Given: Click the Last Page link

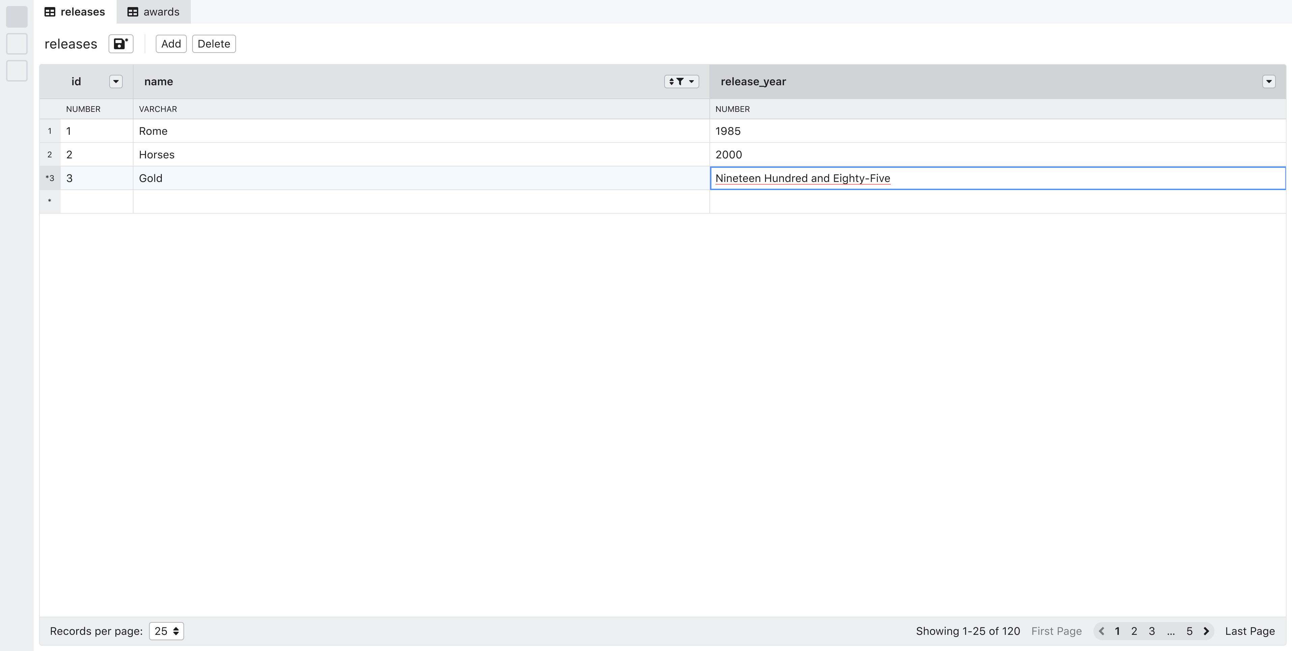Looking at the screenshot, I should (x=1250, y=631).
